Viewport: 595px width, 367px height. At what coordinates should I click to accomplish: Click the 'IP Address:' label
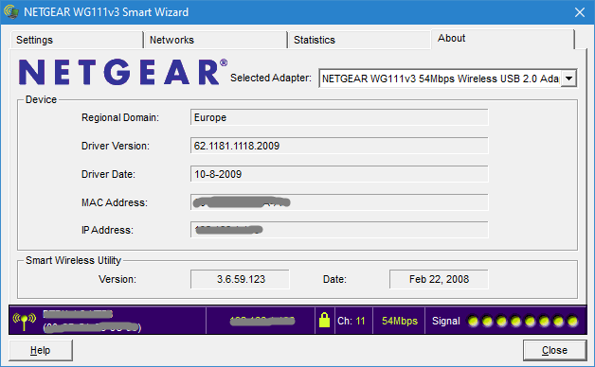pyautogui.click(x=107, y=230)
